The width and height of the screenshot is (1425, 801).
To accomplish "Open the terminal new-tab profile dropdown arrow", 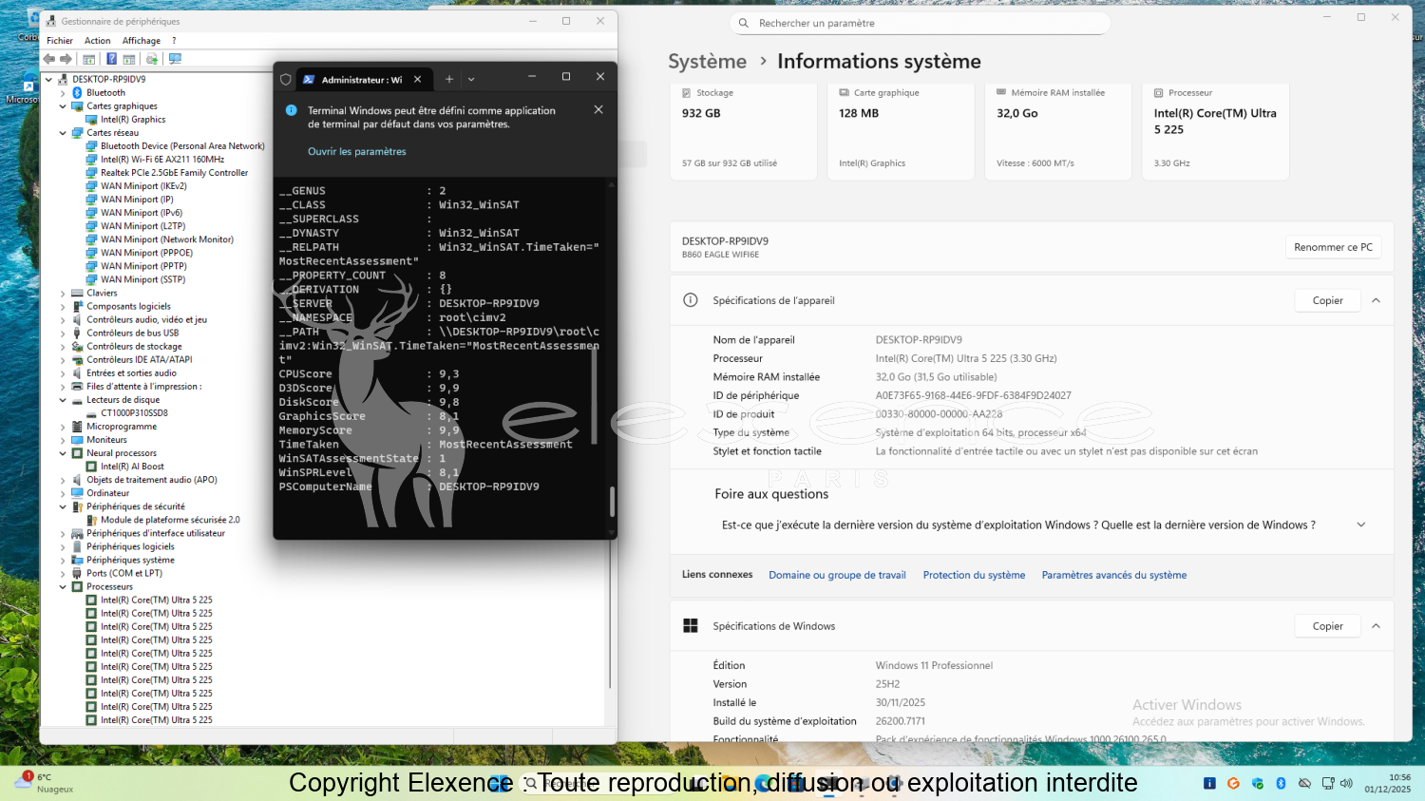I will pos(471,80).
